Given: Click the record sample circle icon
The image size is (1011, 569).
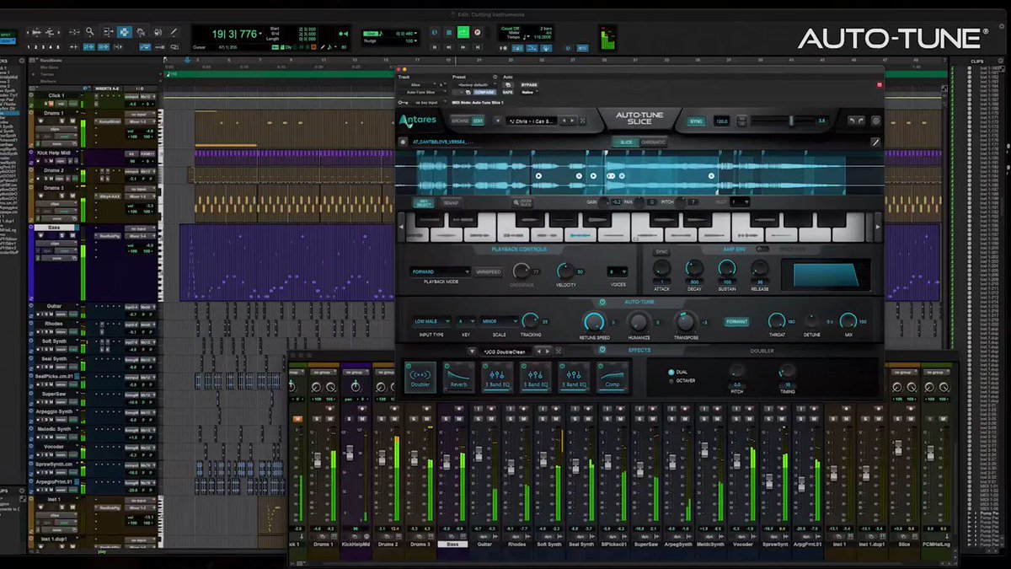Looking at the screenshot, I should pos(403,142).
